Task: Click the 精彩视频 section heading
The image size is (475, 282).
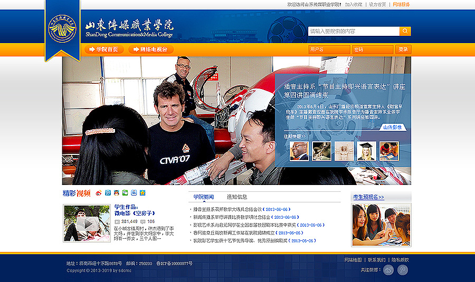Action: point(77,193)
